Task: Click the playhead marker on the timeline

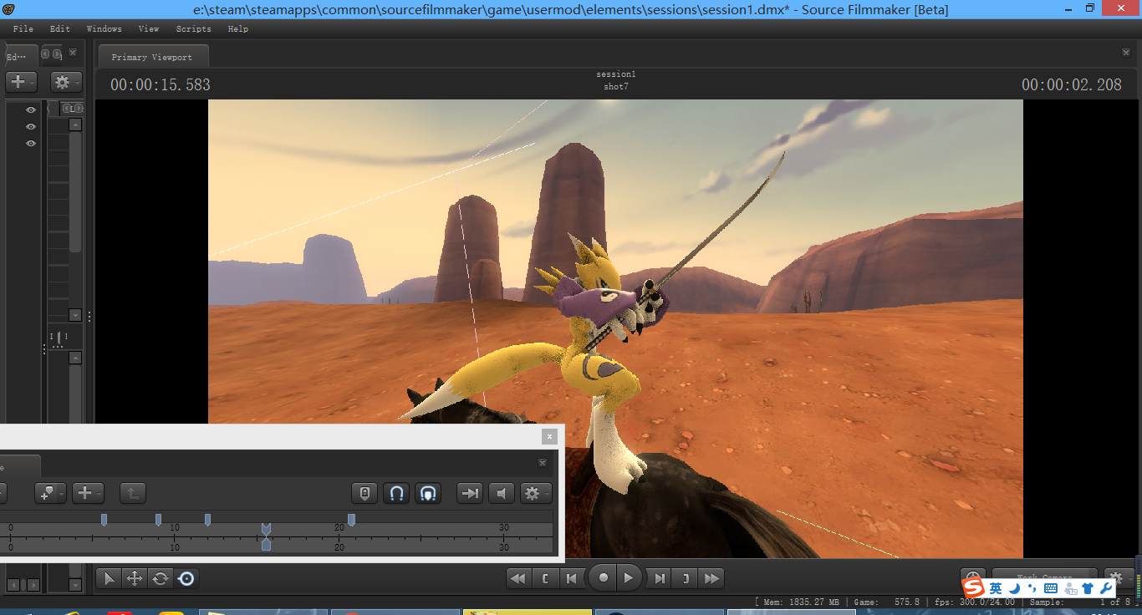Action: pyautogui.click(x=266, y=530)
